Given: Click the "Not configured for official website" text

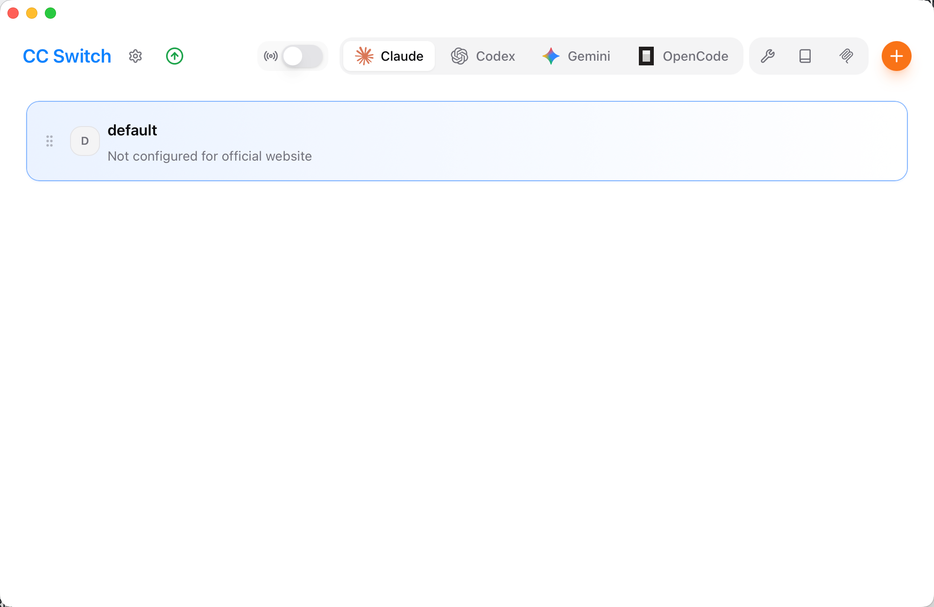Looking at the screenshot, I should pyautogui.click(x=210, y=156).
